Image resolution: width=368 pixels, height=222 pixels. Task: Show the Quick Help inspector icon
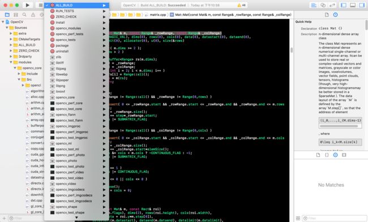click(x=335, y=15)
